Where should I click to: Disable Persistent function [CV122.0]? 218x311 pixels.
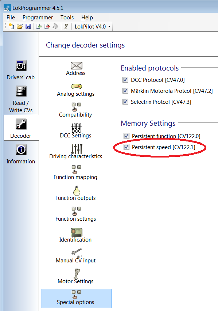126,136
